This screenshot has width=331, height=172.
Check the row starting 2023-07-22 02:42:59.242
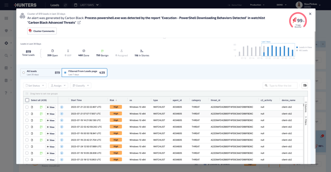pos(27,127)
